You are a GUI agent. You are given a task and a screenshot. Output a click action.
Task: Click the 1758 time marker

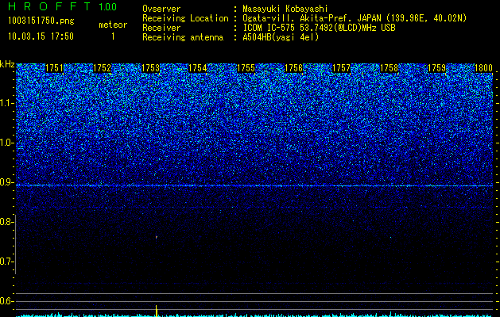[390, 68]
